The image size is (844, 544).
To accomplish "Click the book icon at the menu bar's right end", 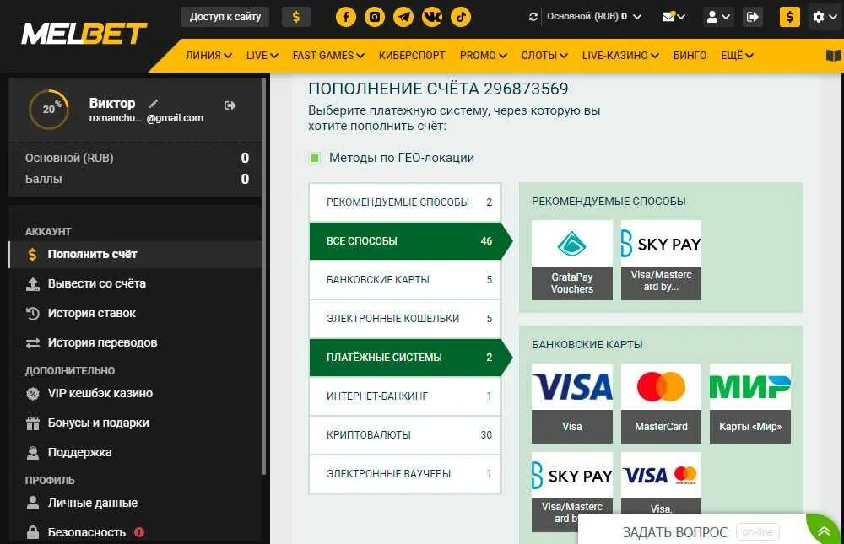I will [833, 56].
